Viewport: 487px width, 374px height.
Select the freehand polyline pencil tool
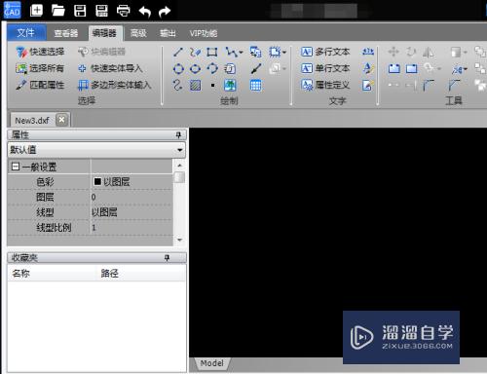[x=195, y=52]
